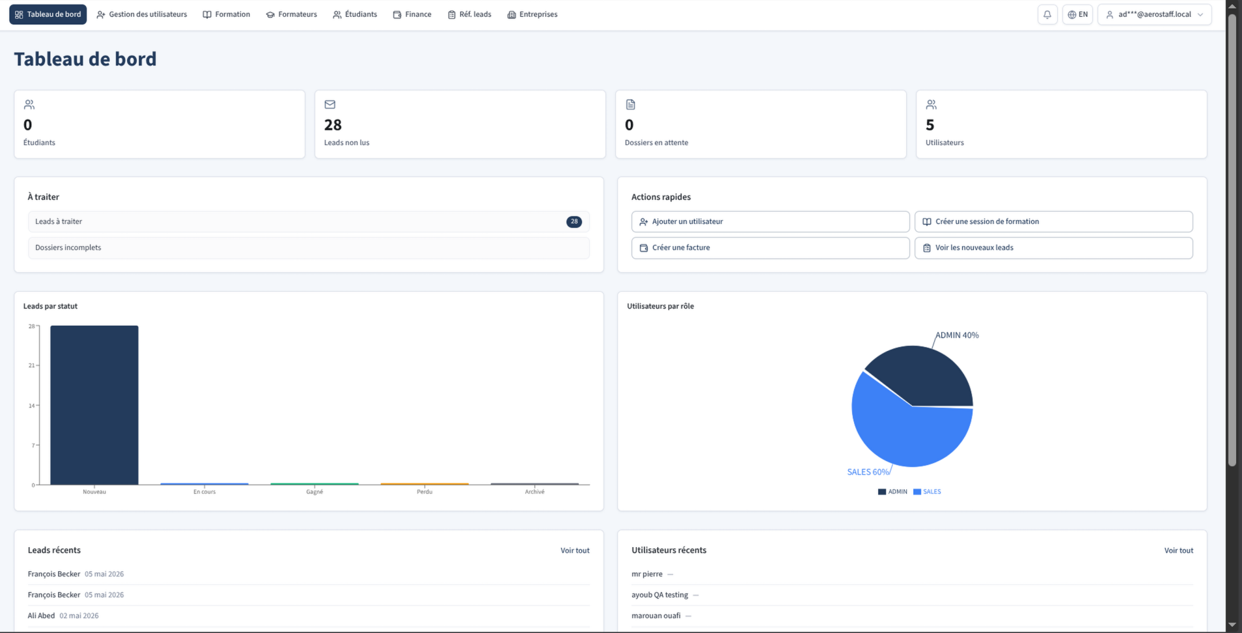Open the Leads à traiter row with badge 28
The height and width of the screenshot is (633, 1242).
(x=309, y=221)
